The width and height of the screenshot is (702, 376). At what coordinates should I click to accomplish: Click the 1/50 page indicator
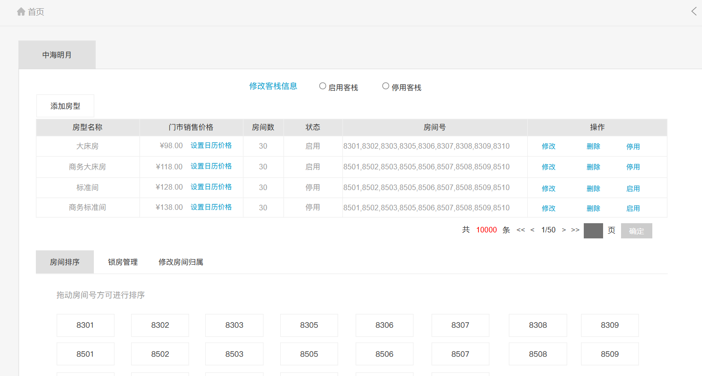548,230
